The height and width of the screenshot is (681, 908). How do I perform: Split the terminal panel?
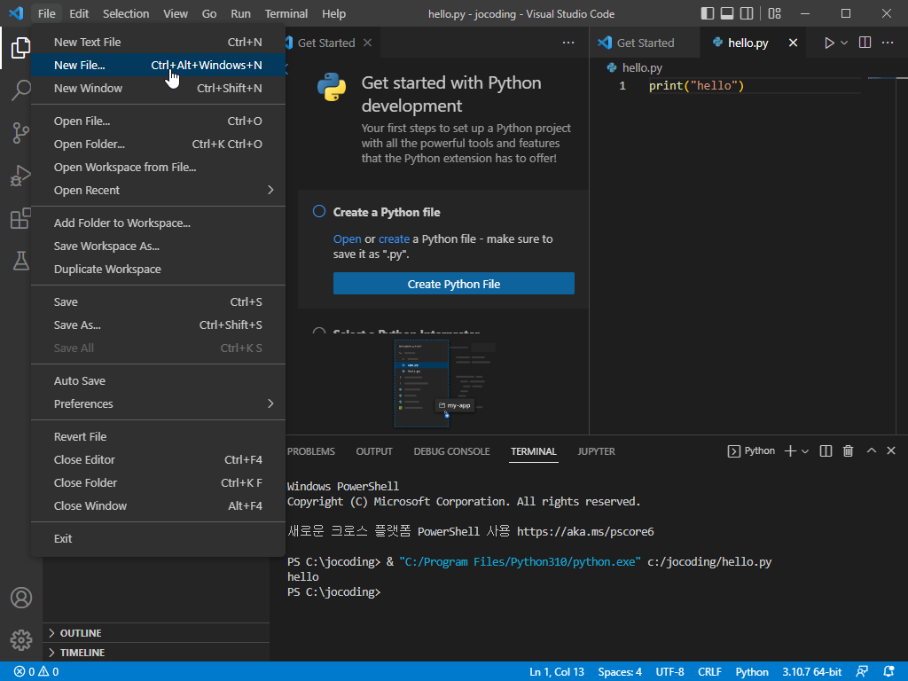pos(826,451)
